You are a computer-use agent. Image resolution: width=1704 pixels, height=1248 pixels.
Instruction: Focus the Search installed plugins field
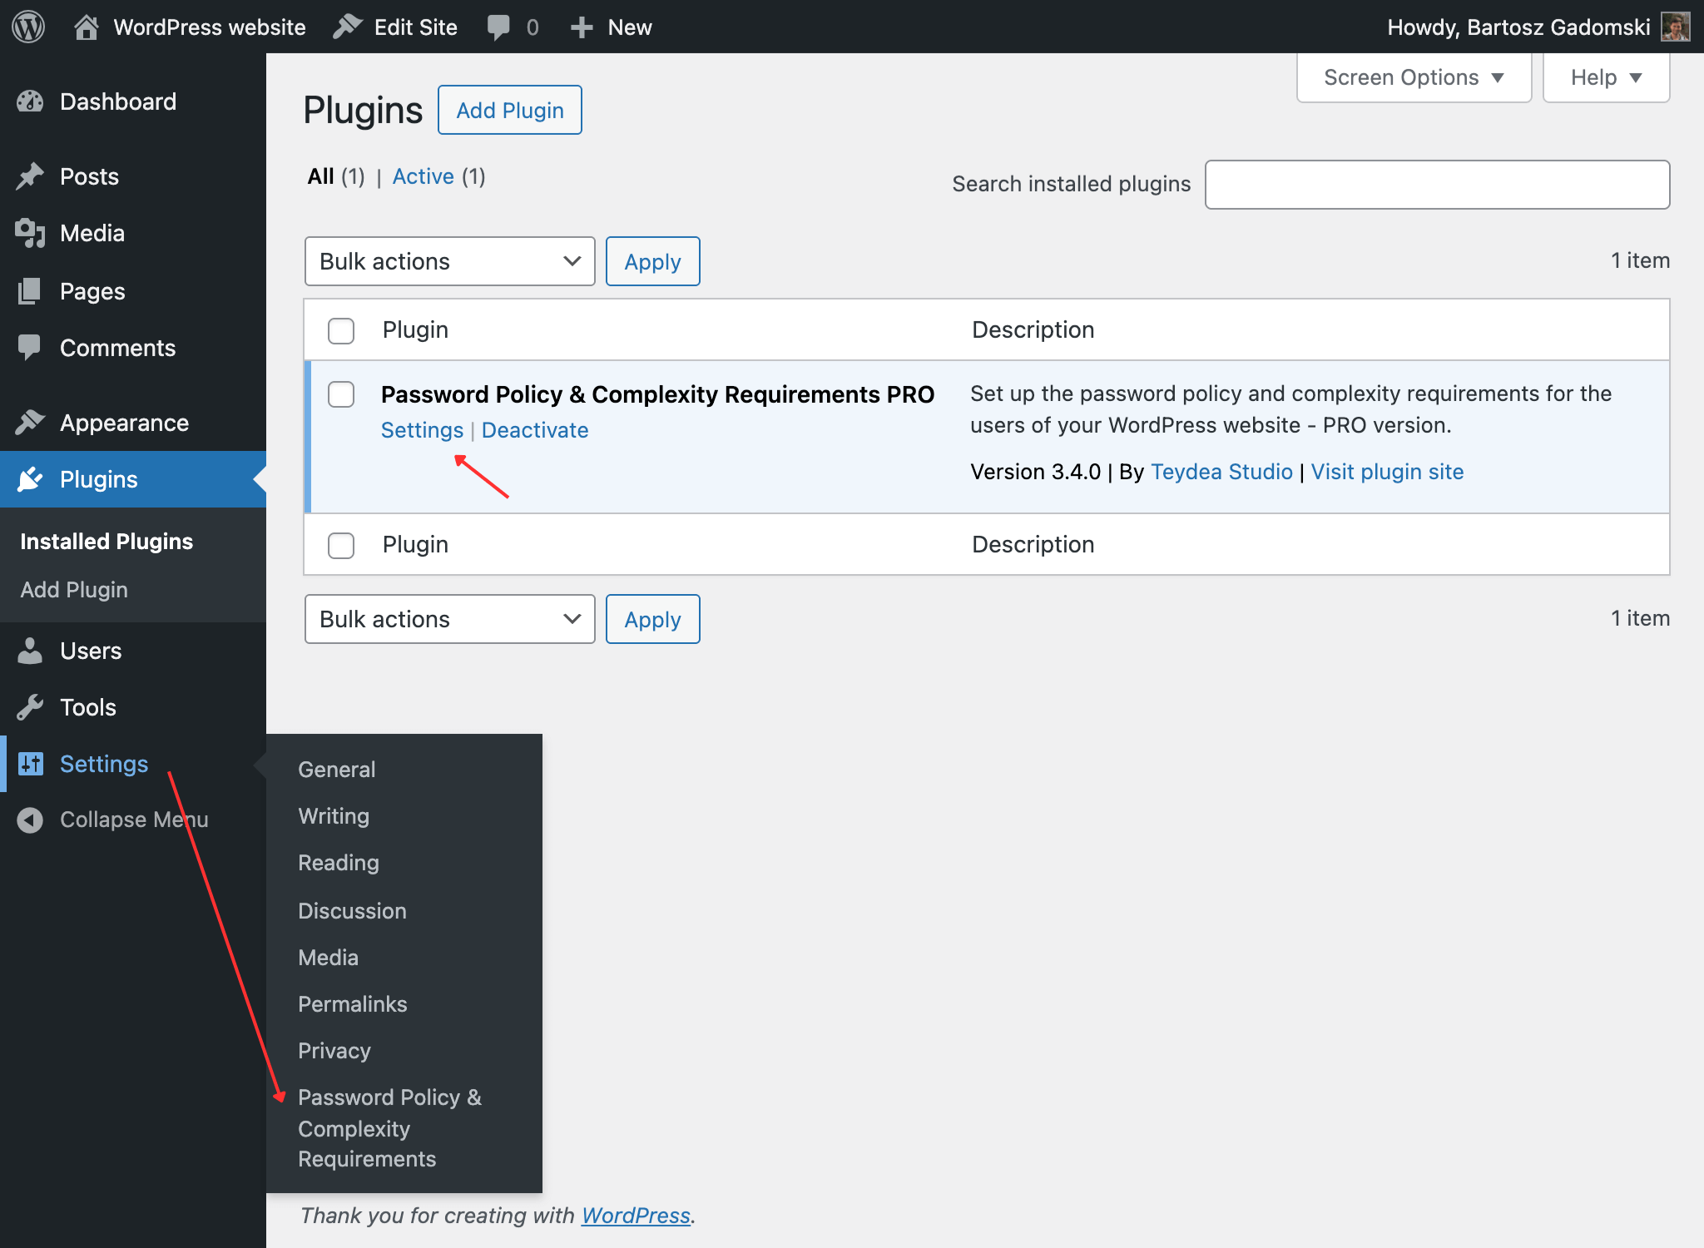(x=1437, y=185)
